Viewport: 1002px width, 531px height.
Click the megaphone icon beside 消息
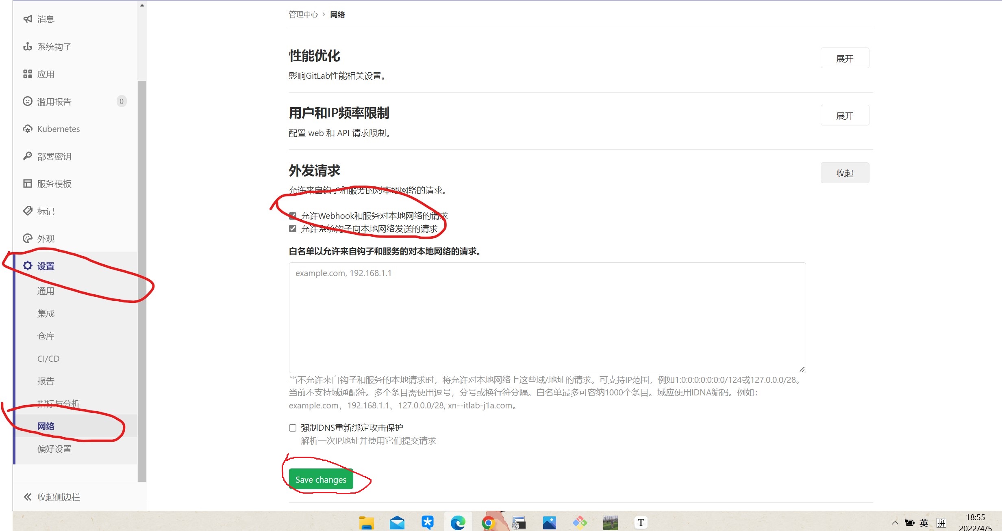[27, 19]
